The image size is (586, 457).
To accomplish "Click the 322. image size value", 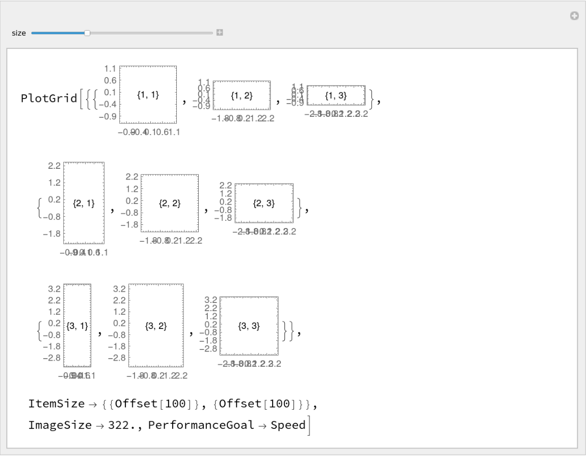I will coord(122,425).
